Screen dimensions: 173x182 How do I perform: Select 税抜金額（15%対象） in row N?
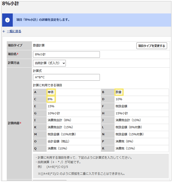[130, 134]
